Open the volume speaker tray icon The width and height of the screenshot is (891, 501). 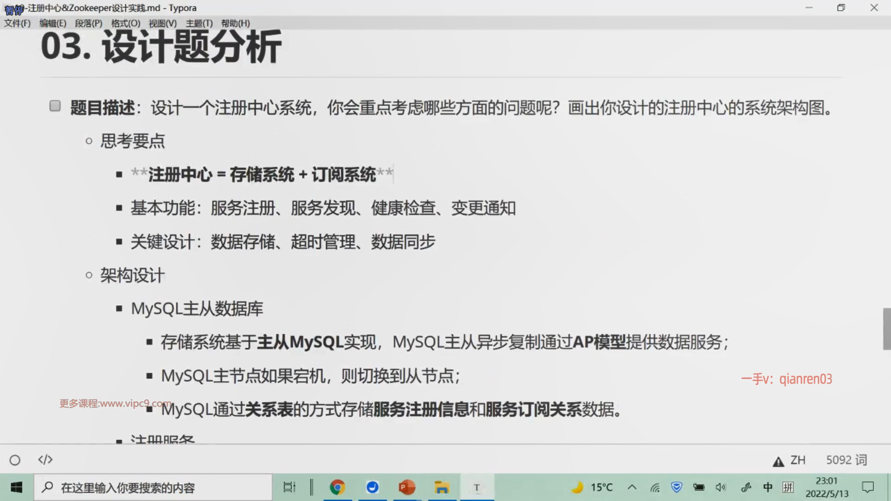click(720, 487)
